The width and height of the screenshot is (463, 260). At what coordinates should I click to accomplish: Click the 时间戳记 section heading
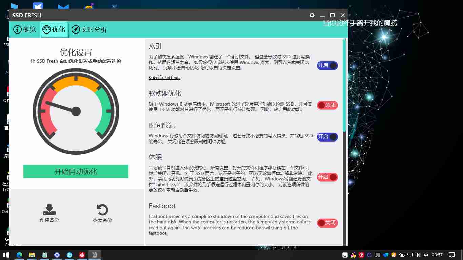(162, 125)
